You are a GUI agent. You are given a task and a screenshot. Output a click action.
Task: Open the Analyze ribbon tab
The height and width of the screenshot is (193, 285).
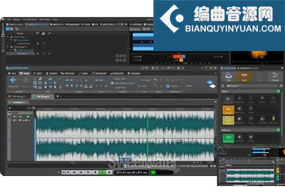[117, 73]
